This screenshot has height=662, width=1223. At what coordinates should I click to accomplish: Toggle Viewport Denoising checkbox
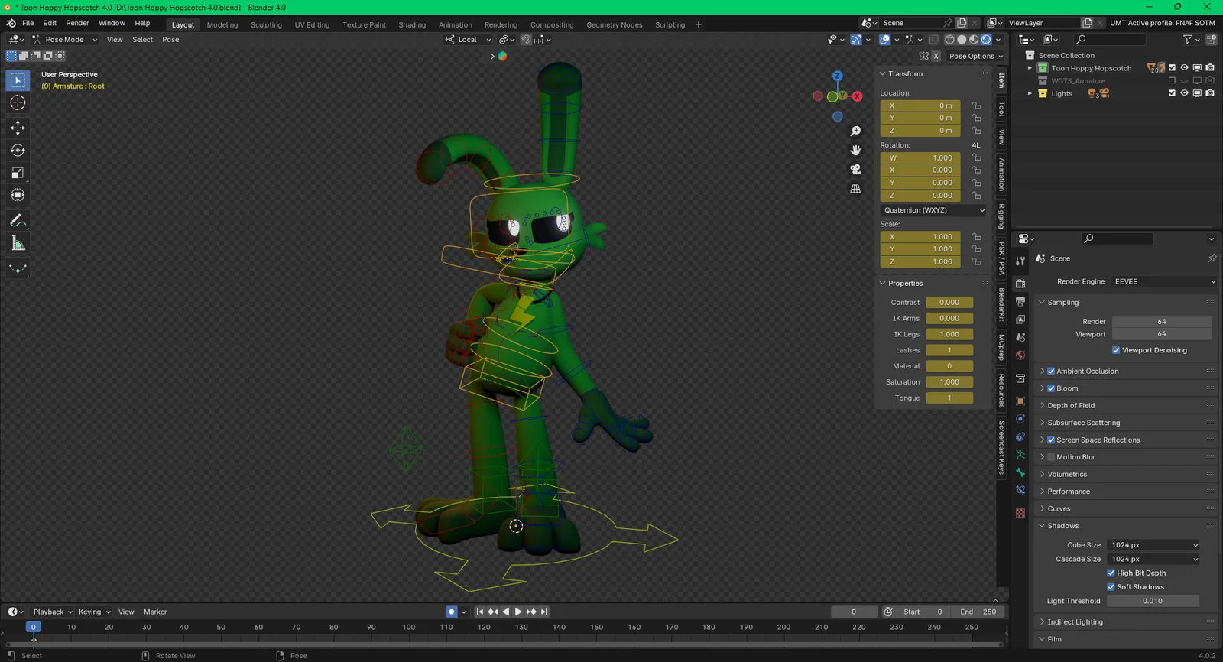(x=1116, y=350)
